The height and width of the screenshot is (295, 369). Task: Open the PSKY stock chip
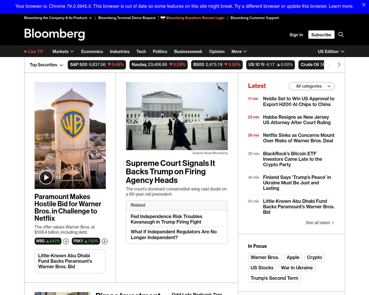pyautogui.click(x=86, y=241)
